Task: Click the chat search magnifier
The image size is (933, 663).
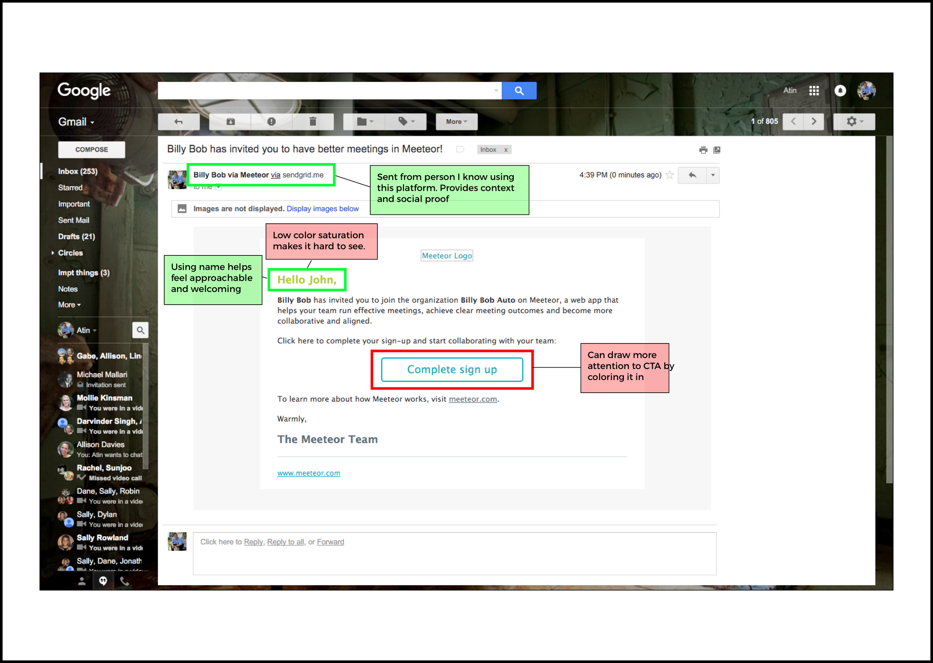Action: 140,330
